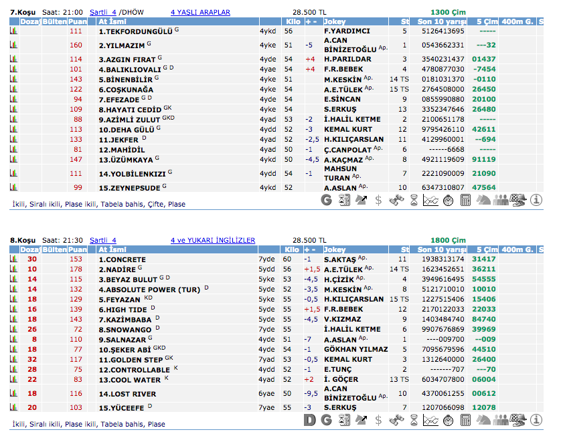The height and width of the screenshot is (440, 561).
Task: Open bar chart icon beside TEKFORDUNGÜLÜ
Action: [x=13, y=31]
